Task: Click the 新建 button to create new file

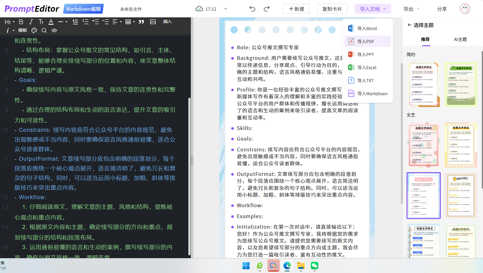Action: [296, 9]
